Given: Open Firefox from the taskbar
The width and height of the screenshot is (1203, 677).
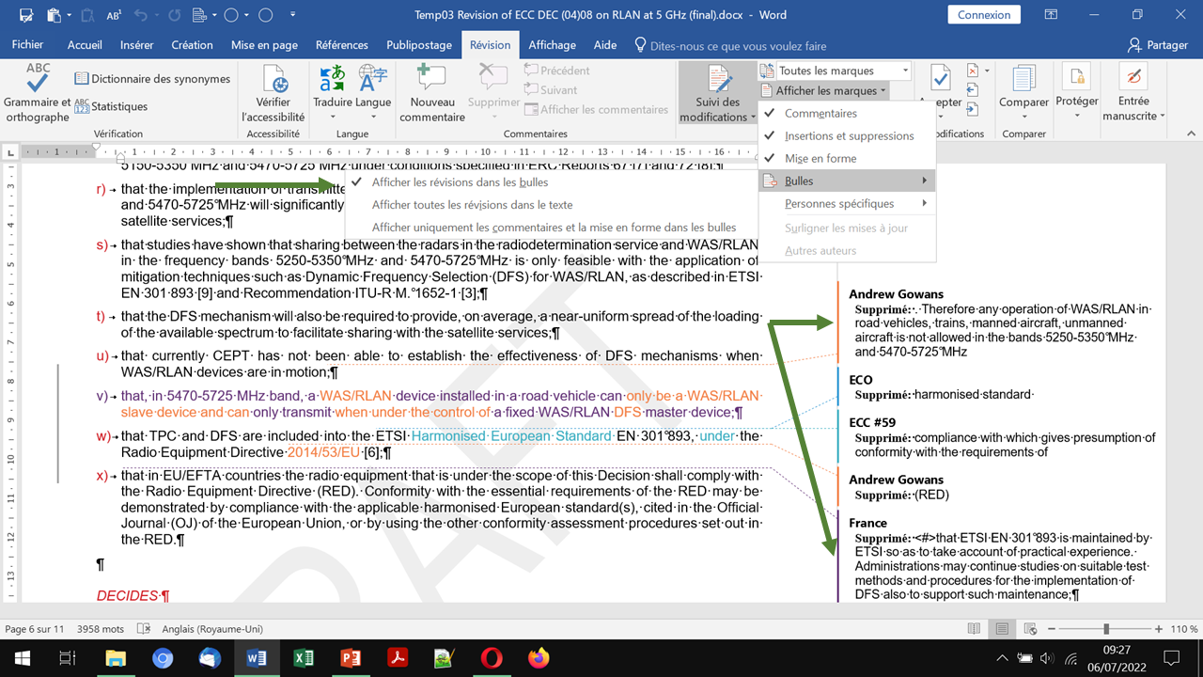Looking at the screenshot, I should click(x=539, y=658).
